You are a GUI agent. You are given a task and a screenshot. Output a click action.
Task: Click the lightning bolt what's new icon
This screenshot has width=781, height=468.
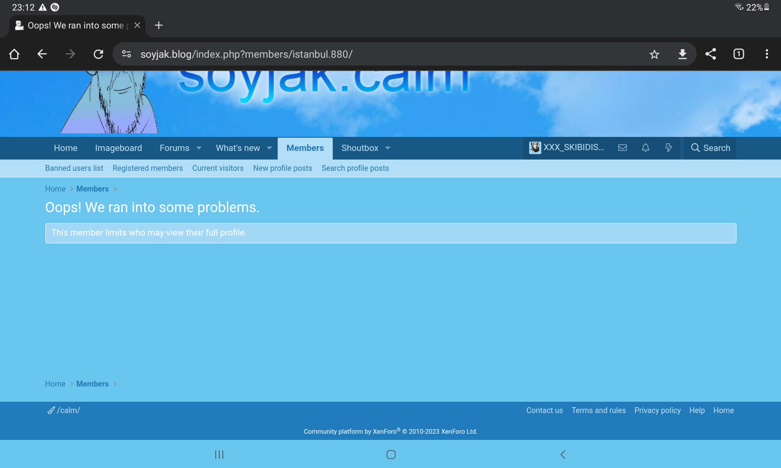[669, 148]
